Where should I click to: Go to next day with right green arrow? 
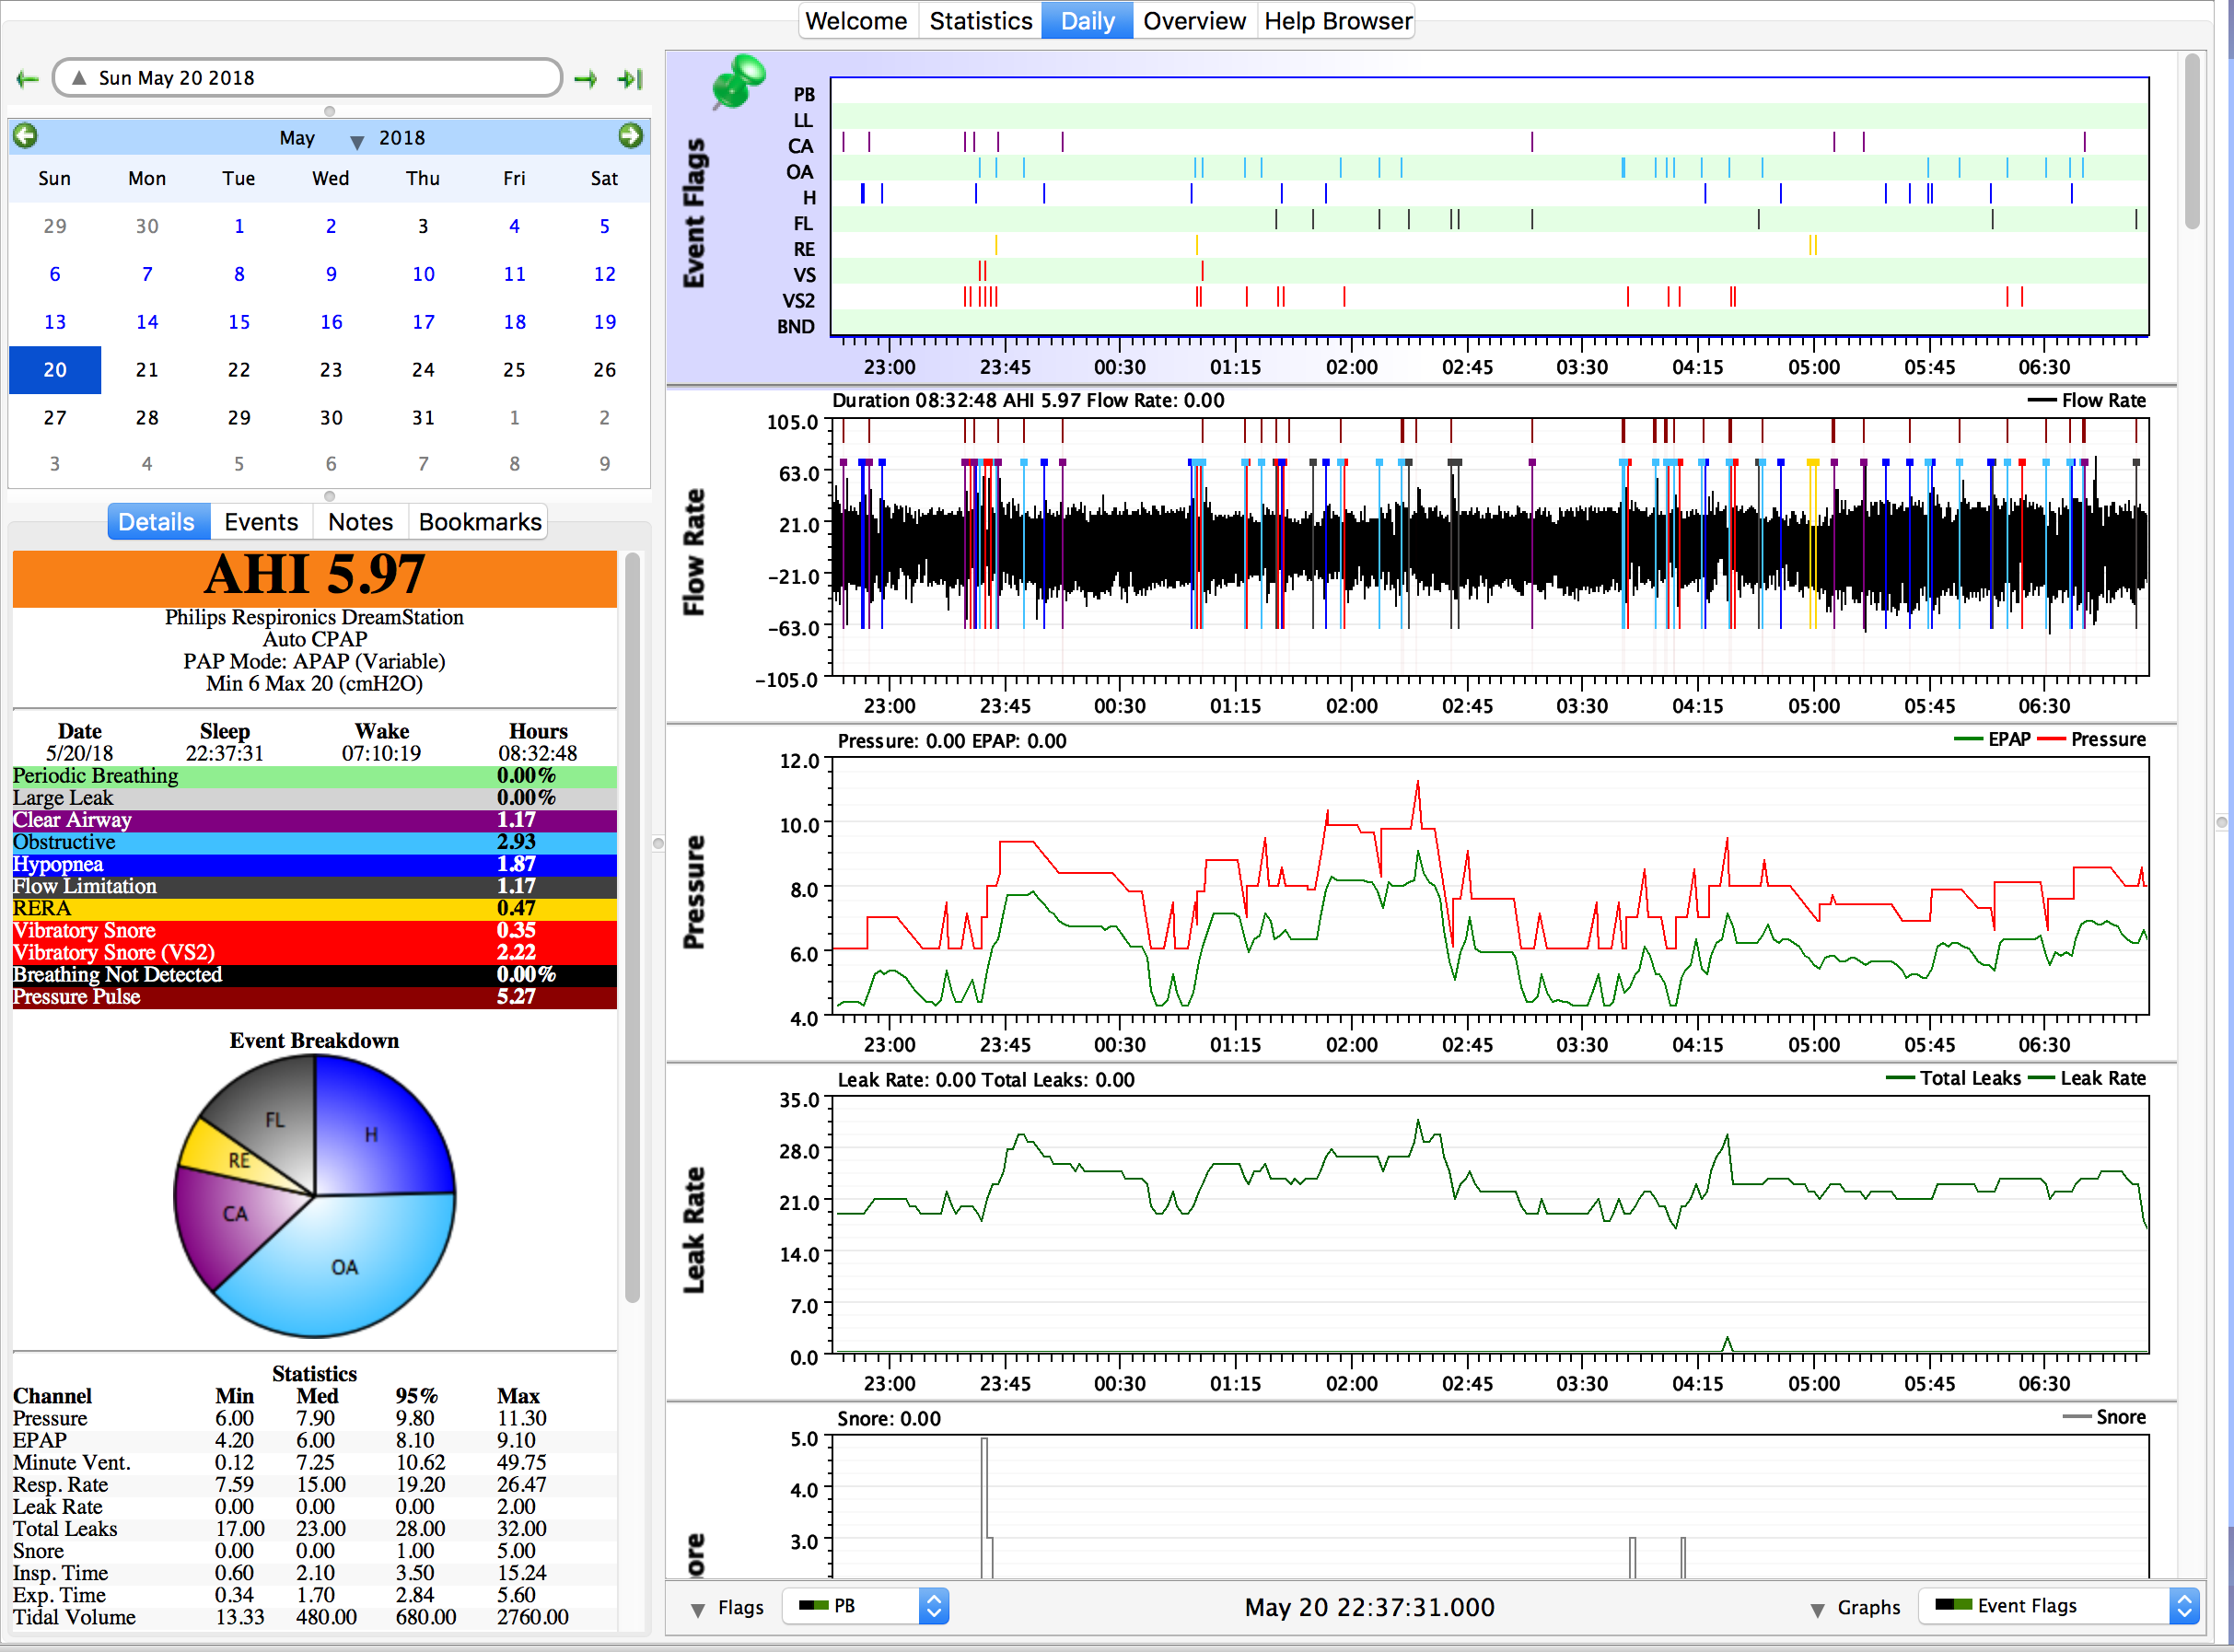(x=586, y=78)
